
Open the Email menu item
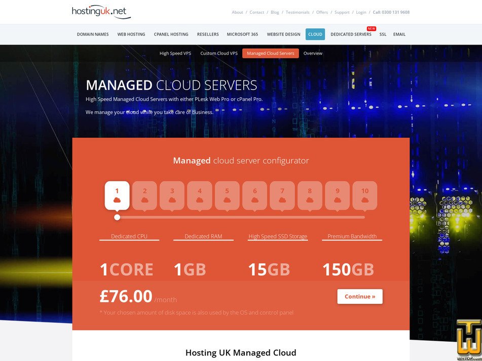[399, 34]
